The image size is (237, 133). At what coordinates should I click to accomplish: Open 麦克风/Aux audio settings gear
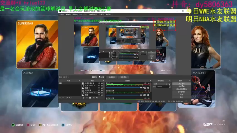tap(148, 88)
